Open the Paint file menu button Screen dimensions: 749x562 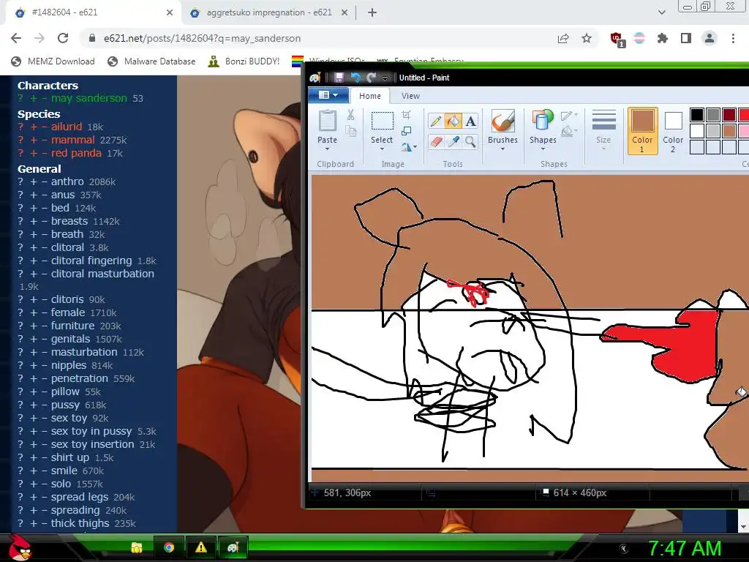click(328, 95)
